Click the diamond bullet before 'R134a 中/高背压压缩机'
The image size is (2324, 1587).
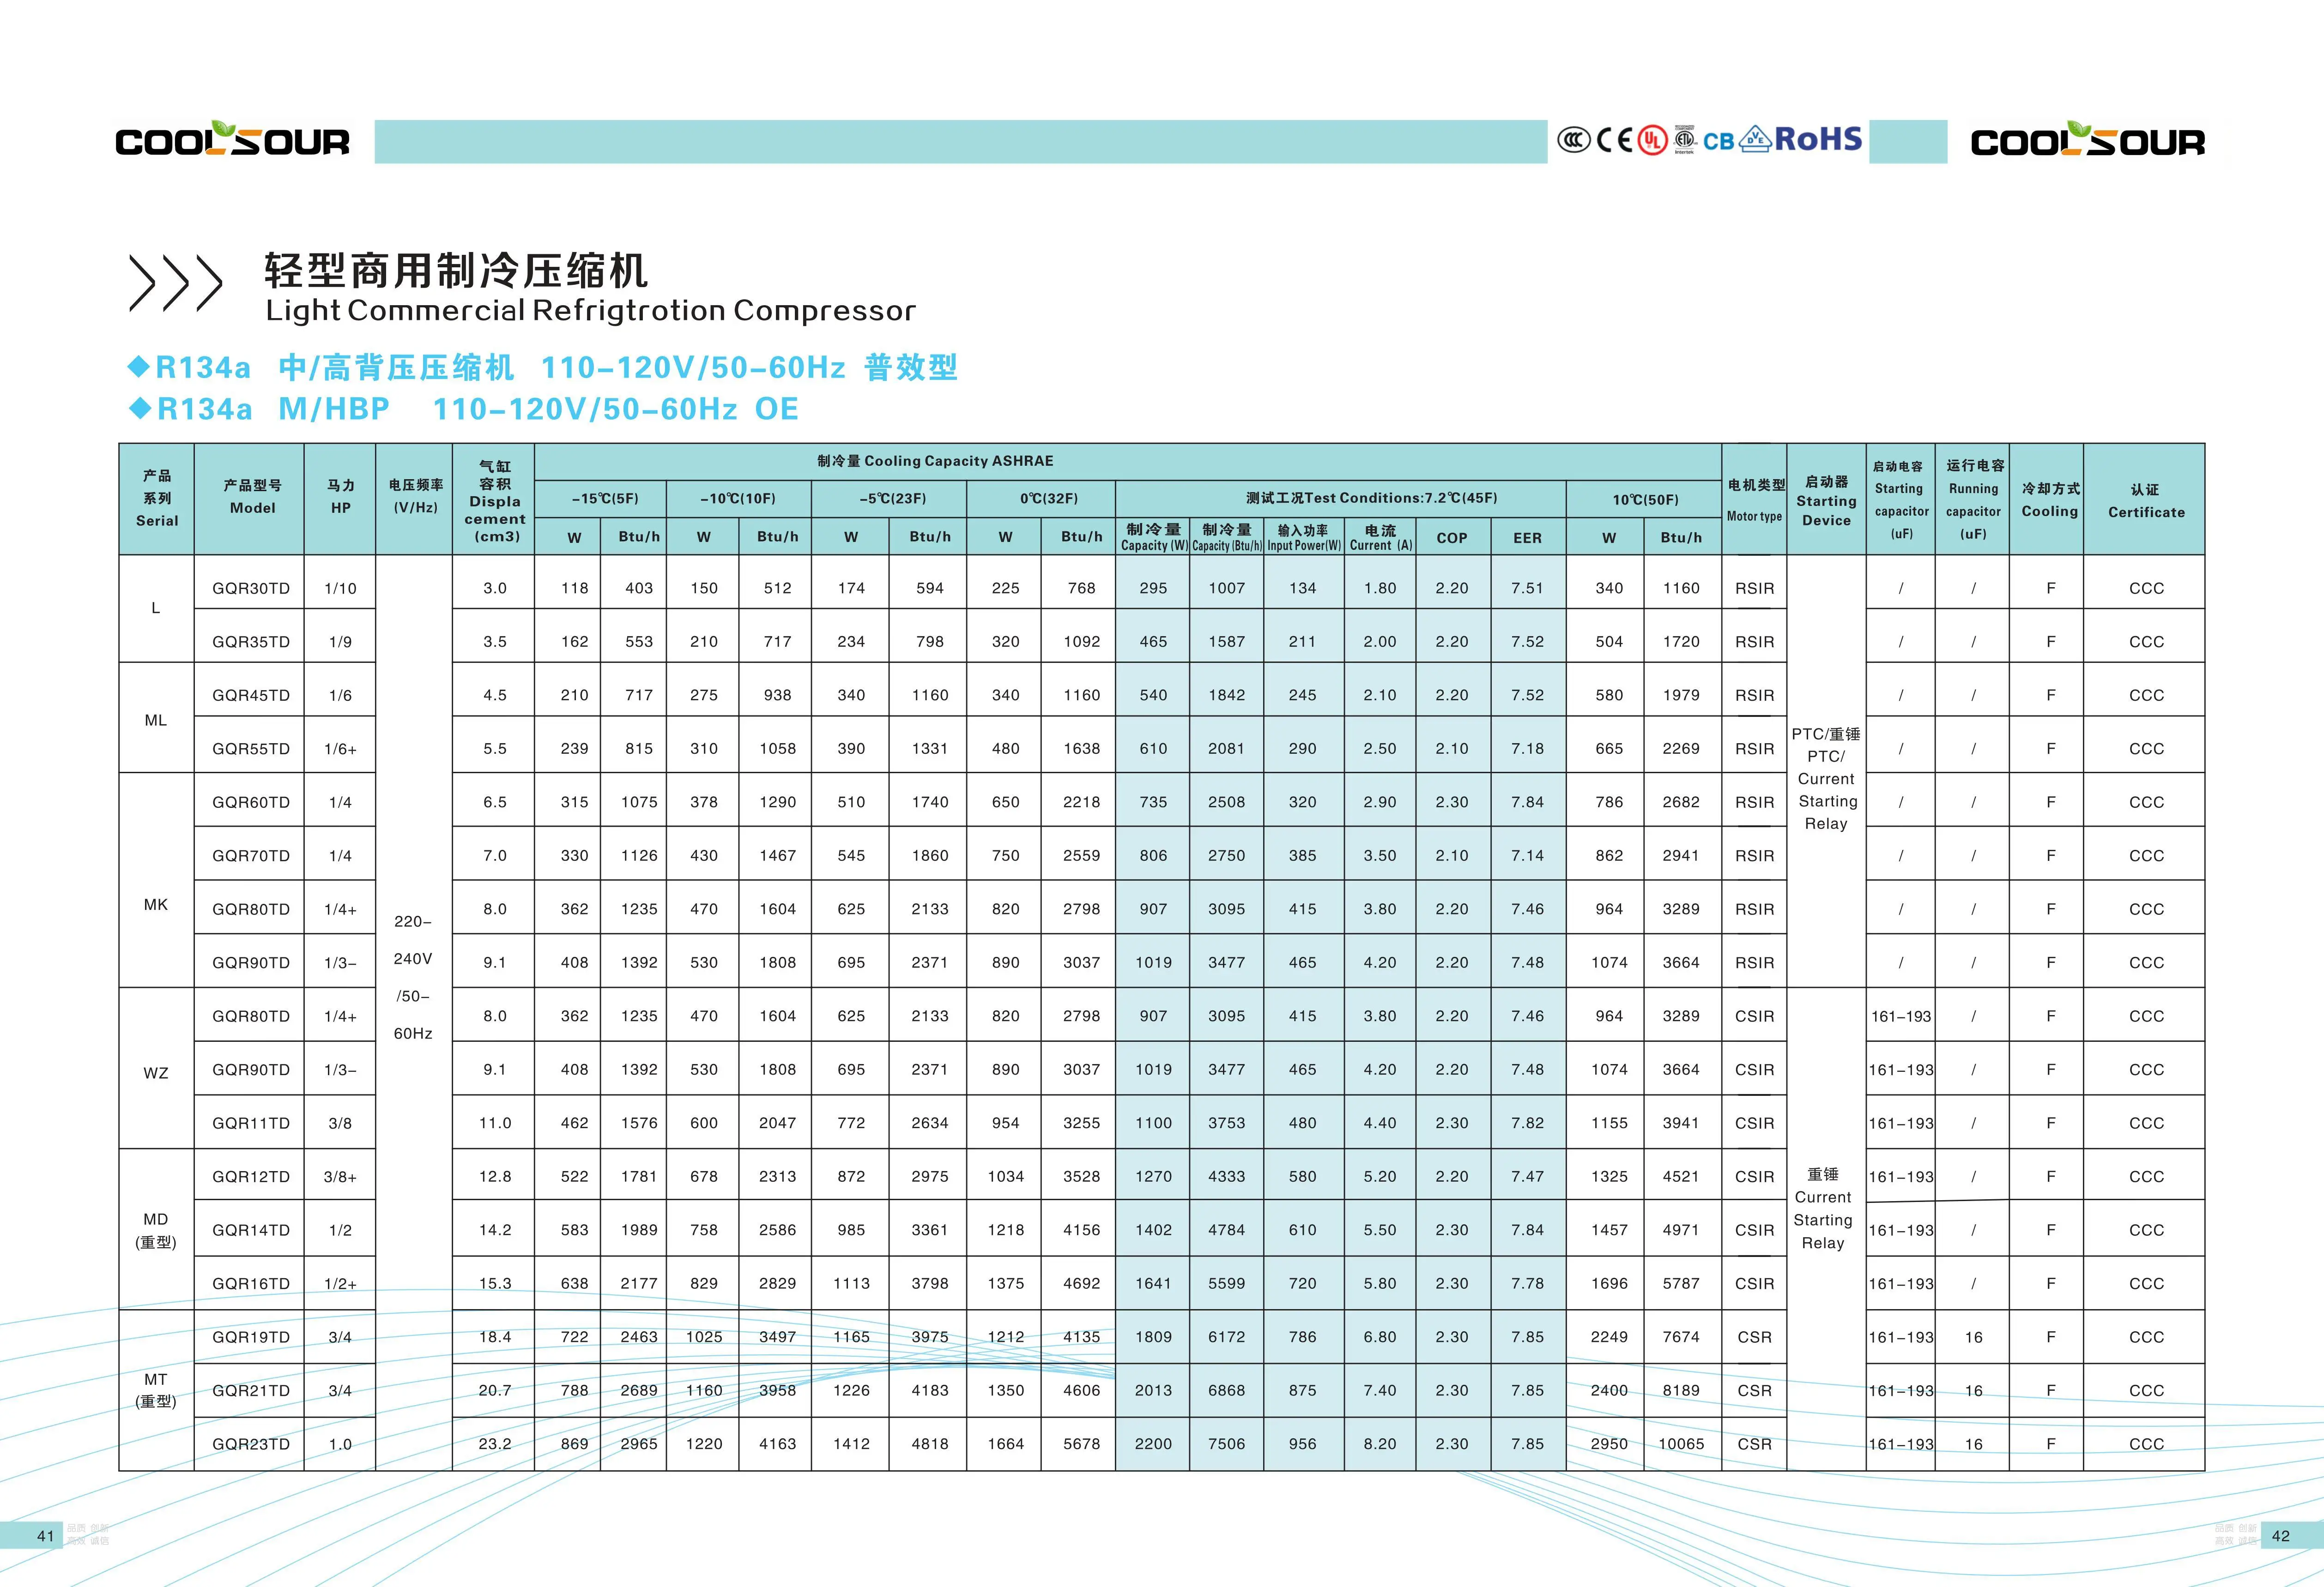(139, 367)
